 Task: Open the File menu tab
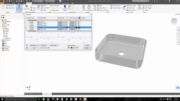tap(2, 3)
